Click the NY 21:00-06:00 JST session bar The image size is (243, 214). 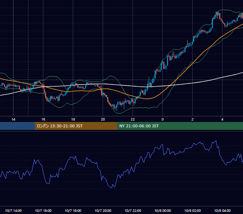point(180,126)
